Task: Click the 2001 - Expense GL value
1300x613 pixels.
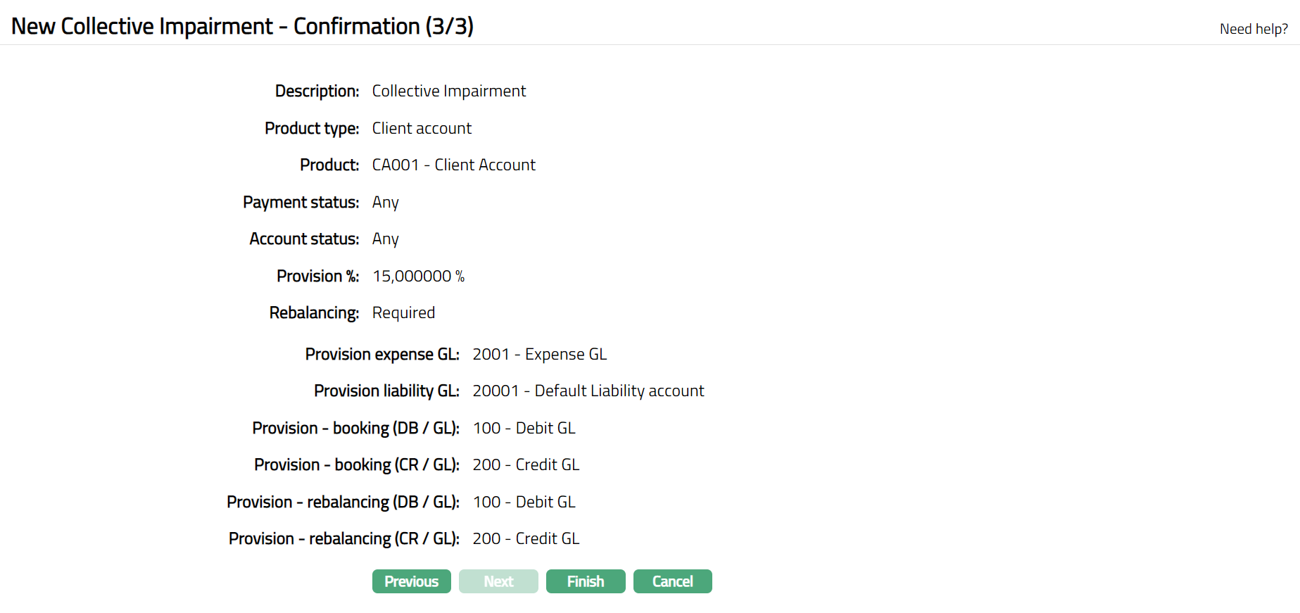Action: point(539,354)
